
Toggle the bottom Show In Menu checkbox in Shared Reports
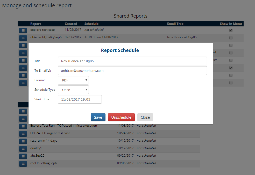tap(231, 83)
